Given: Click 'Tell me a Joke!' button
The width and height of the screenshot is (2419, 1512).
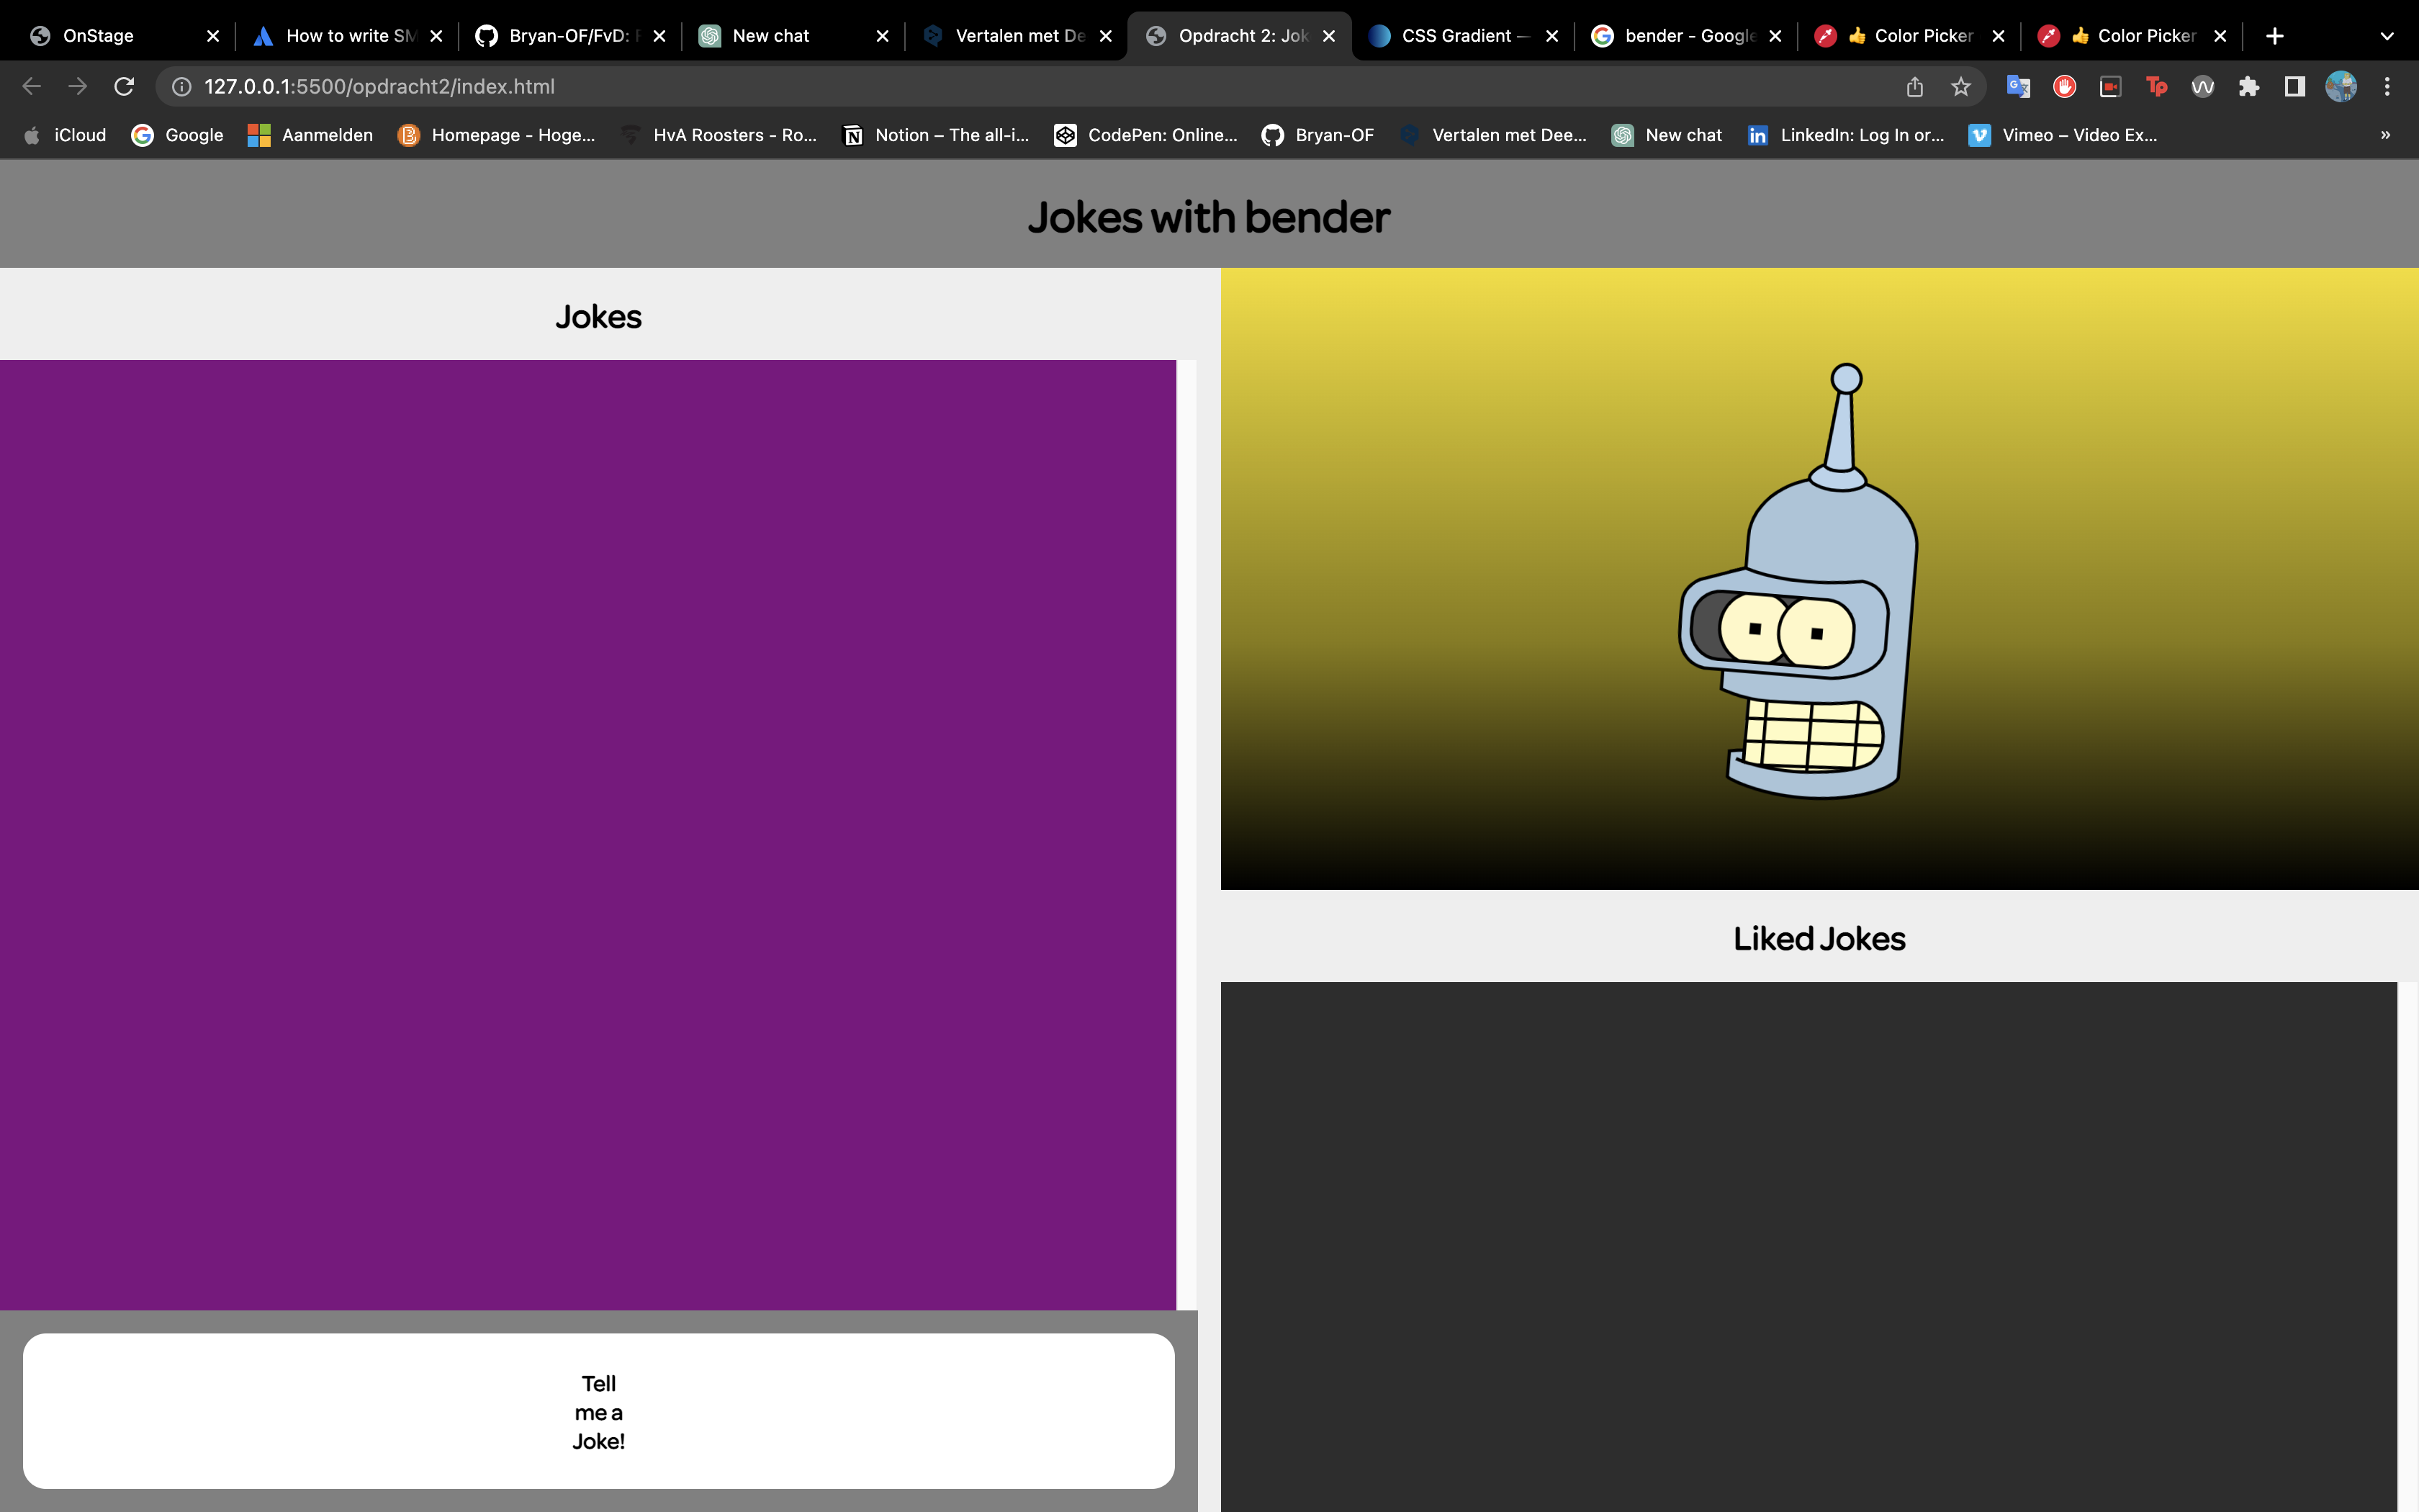Looking at the screenshot, I should [x=599, y=1411].
